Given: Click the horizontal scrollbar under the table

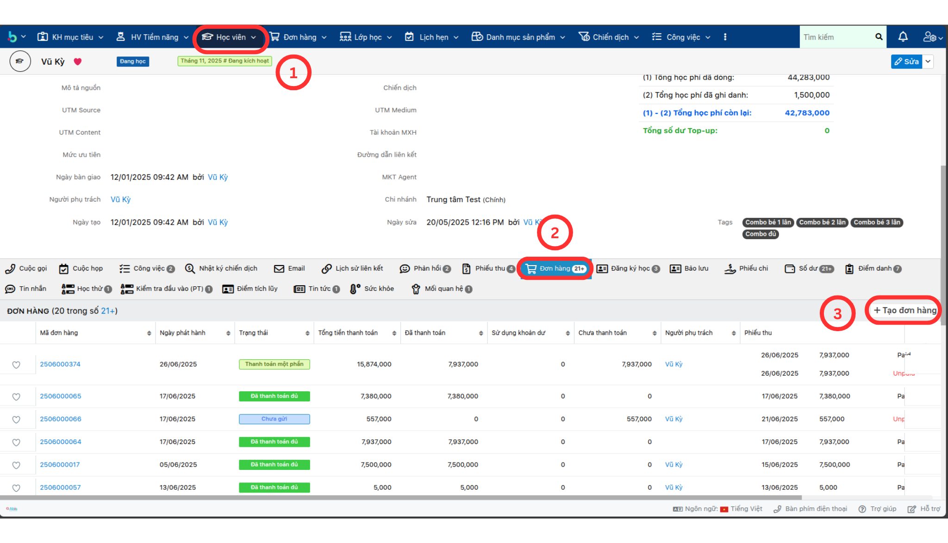Looking at the screenshot, I should [400, 498].
